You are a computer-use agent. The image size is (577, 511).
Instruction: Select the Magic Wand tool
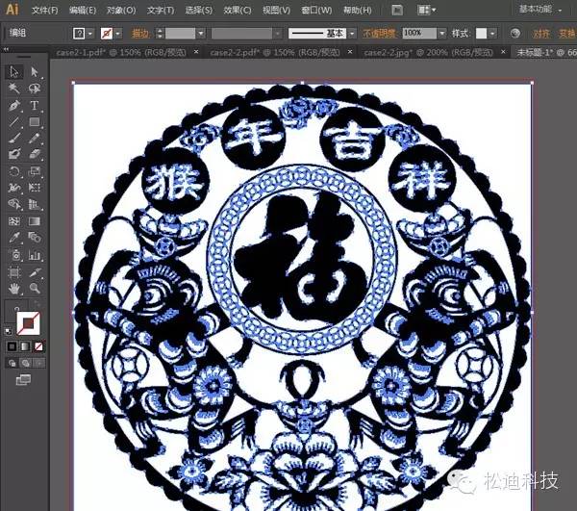pyautogui.click(x=14, y=89)
